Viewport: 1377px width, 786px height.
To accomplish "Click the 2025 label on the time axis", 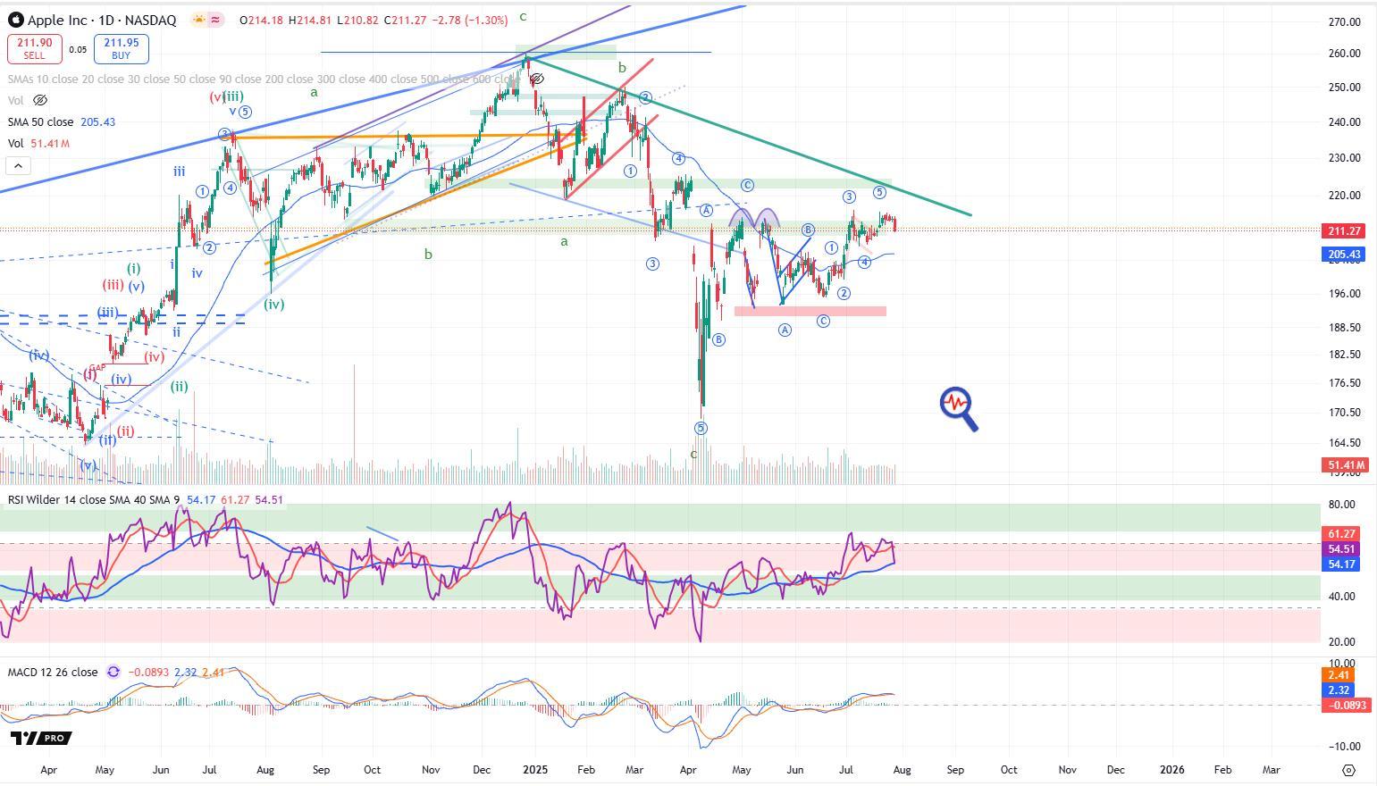I will pyautogui.click(x=534, y=769).
